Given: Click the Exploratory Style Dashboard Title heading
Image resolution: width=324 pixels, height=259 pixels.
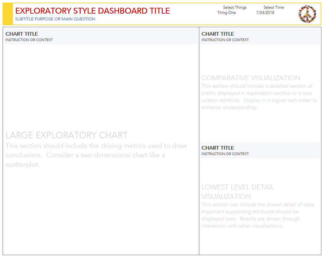Looking at the screenshot, I should coord(92,11).
